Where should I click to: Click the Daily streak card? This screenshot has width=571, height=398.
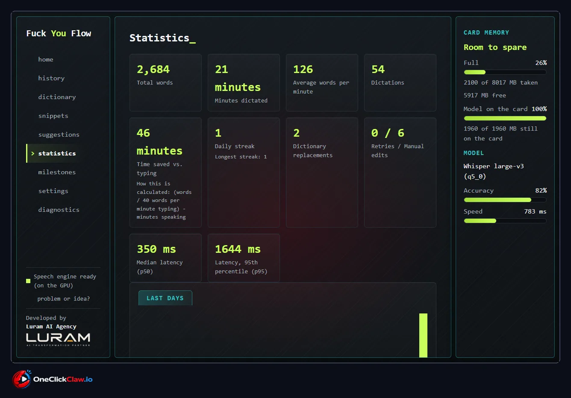244,173
